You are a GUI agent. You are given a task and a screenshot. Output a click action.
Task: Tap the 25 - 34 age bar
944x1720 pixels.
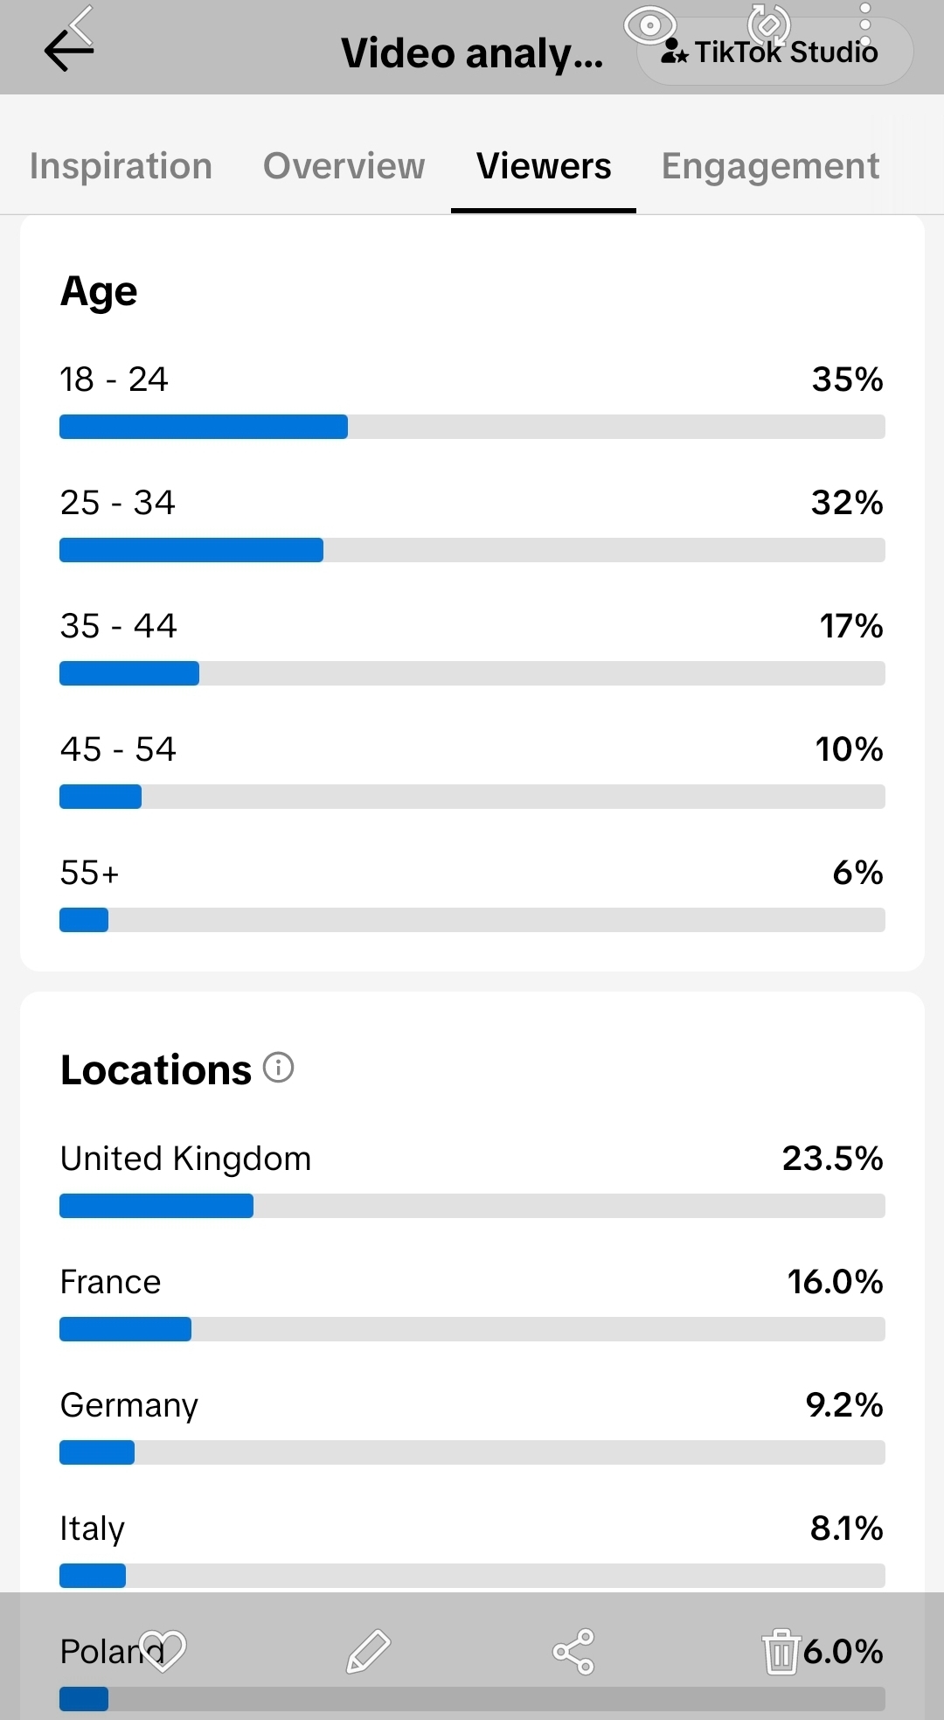pyautogui.click(x=472, y=550)
